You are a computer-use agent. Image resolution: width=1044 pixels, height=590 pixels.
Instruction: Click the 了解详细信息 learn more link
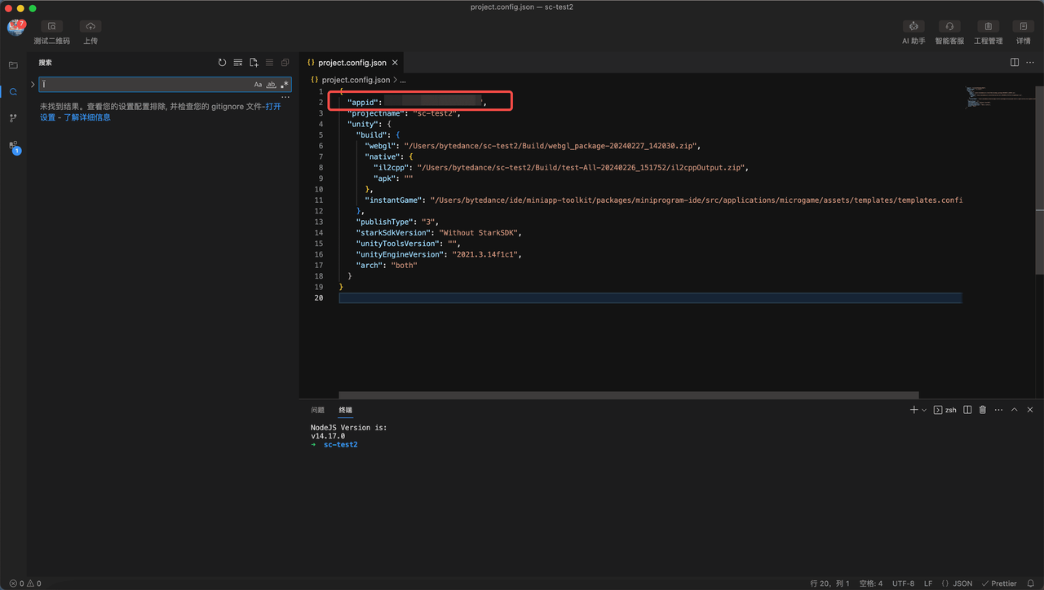coord(87,117)
